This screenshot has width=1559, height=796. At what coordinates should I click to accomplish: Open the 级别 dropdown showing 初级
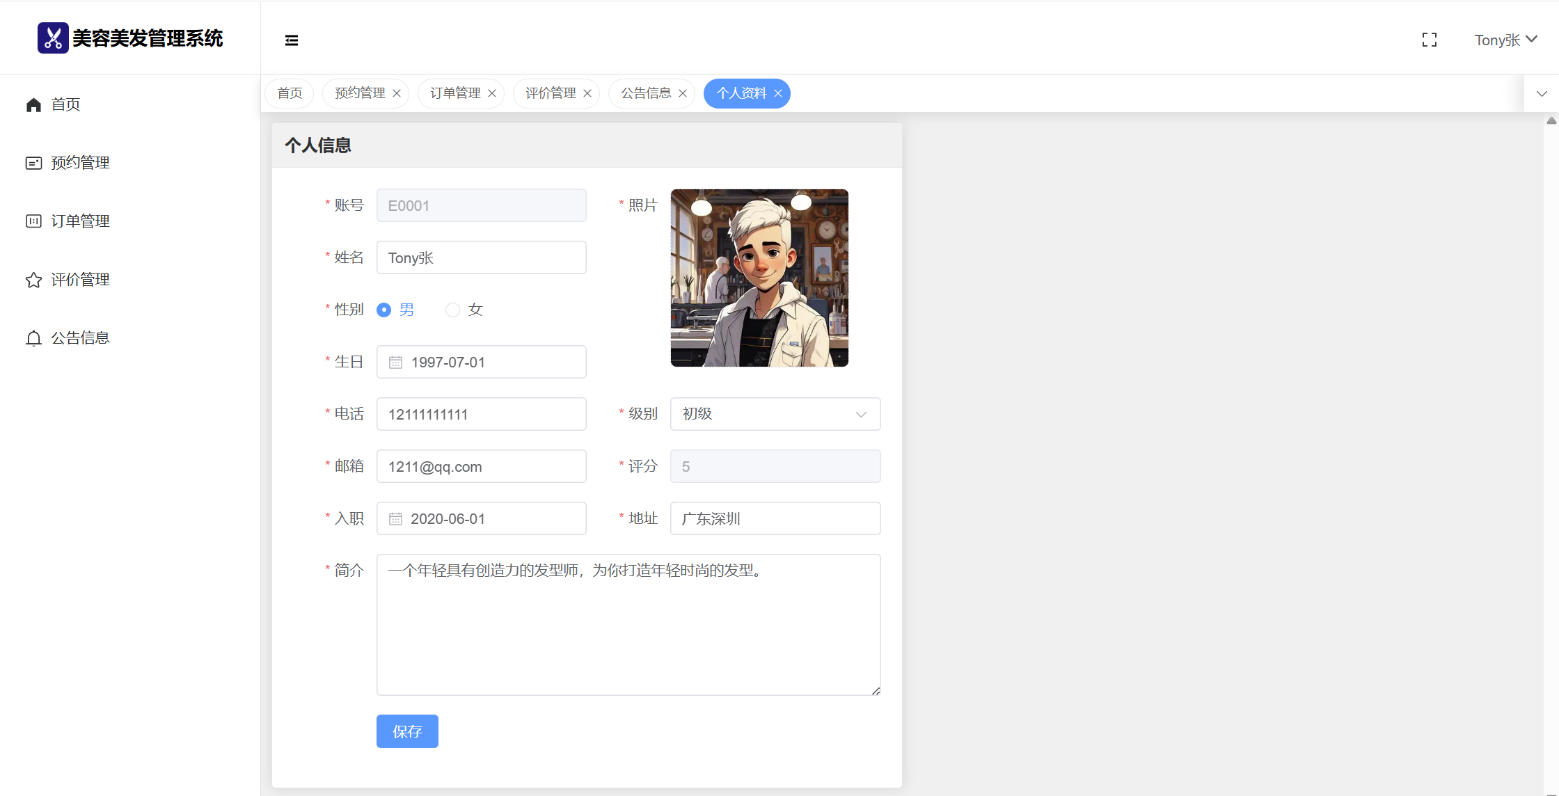[775, 414]
